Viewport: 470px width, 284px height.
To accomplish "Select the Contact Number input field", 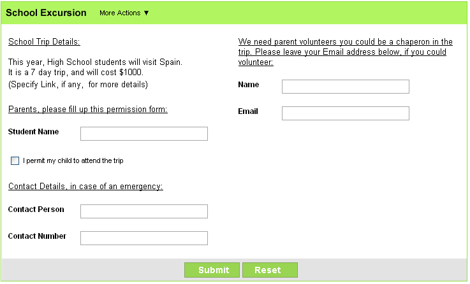I will [144, 238].
